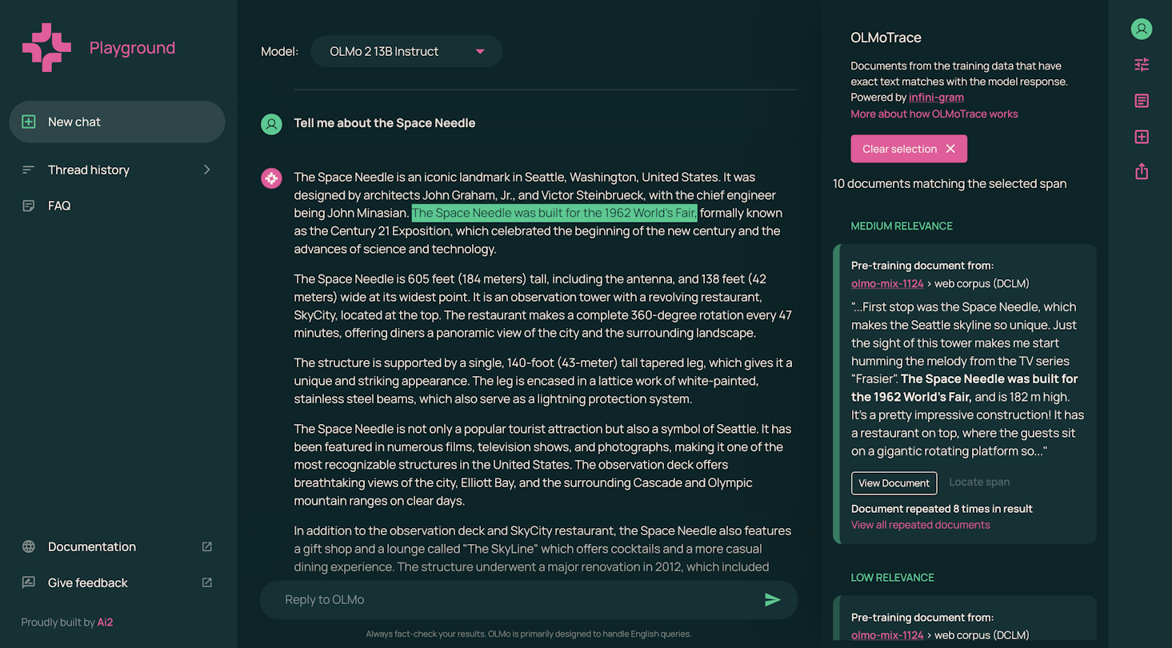The image size is (1172, 648).
Task: Open first olmo-mix-1124 source link
Action: coord(887,283)
